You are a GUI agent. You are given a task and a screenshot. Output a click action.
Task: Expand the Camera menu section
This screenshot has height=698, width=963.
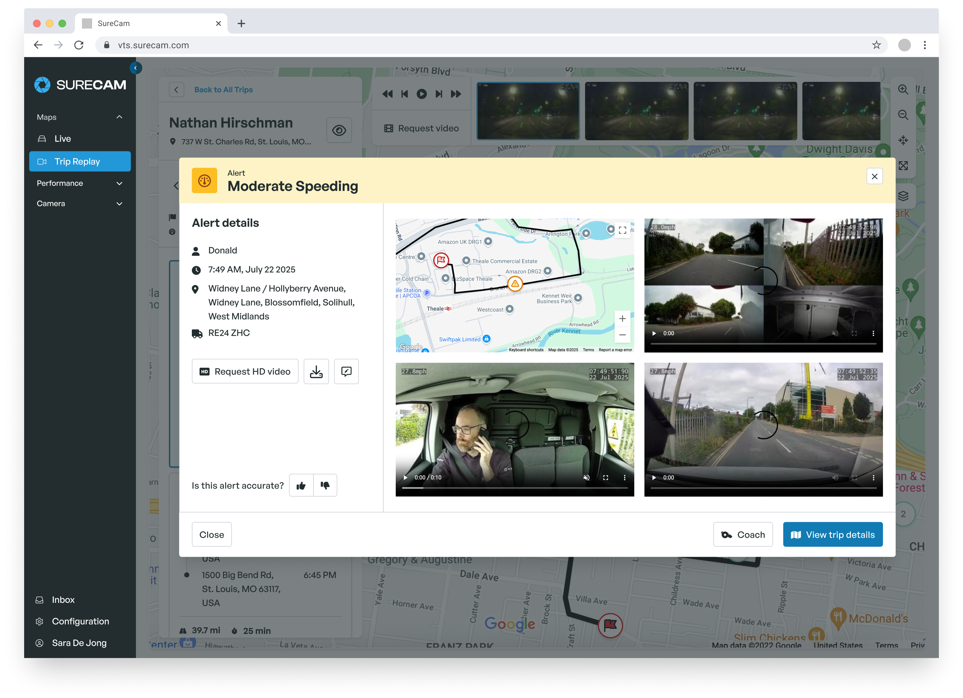coord(119,204)
